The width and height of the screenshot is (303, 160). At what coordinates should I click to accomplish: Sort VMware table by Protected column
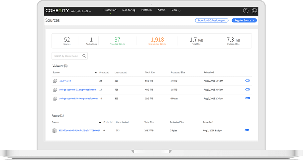pyautogui.click(x=104, y=72)
